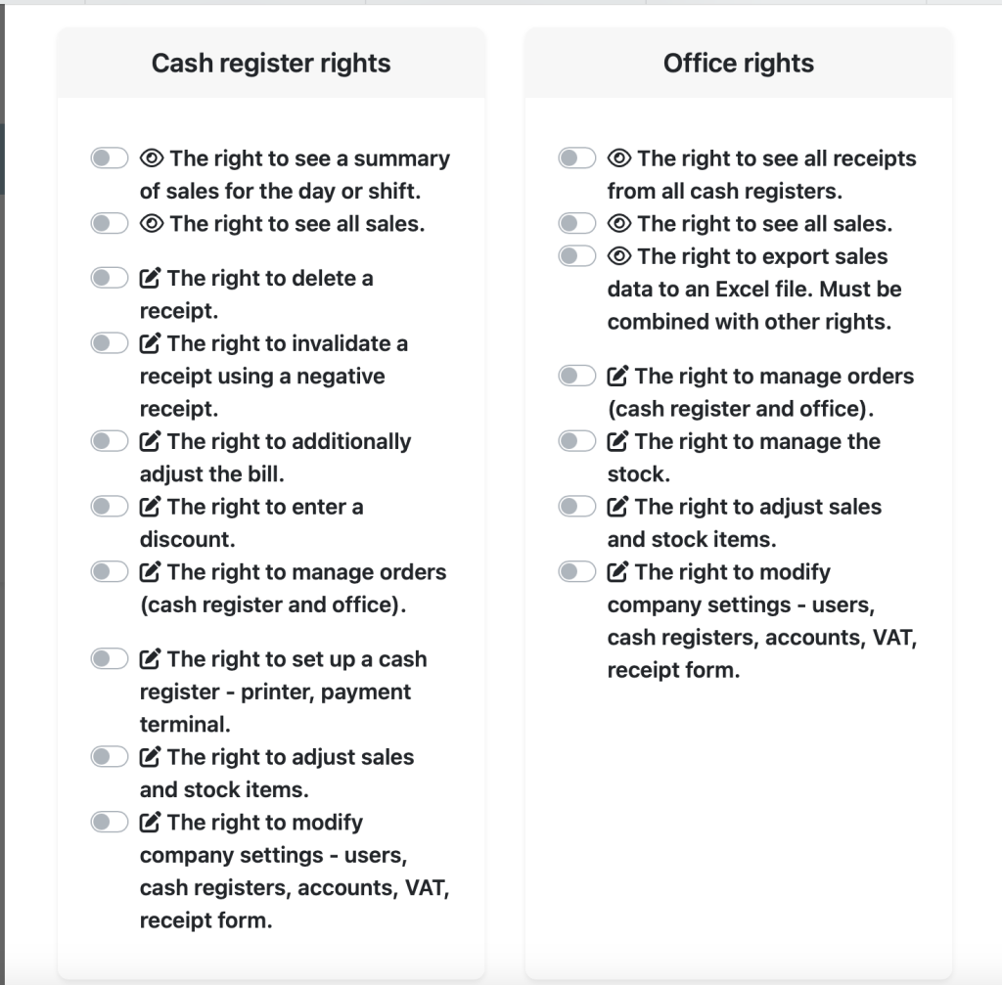Click edit icon beside invalidate a receipt
Image resolution: width=1002 pixels, height=985 pixels.
pyautogui.click(x=150, y=343)
